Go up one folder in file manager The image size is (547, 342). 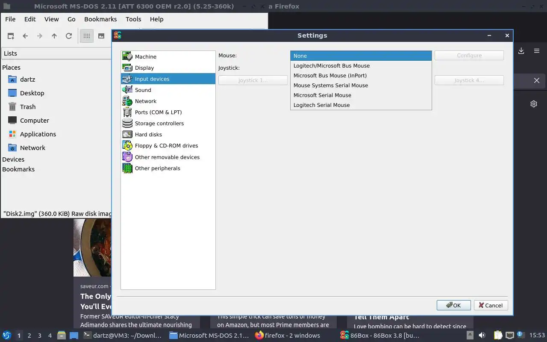pos(54,36)
